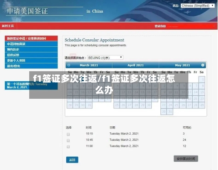
Task: Advance calendar with next-month arrow beside May 2021
Action: 203,65
